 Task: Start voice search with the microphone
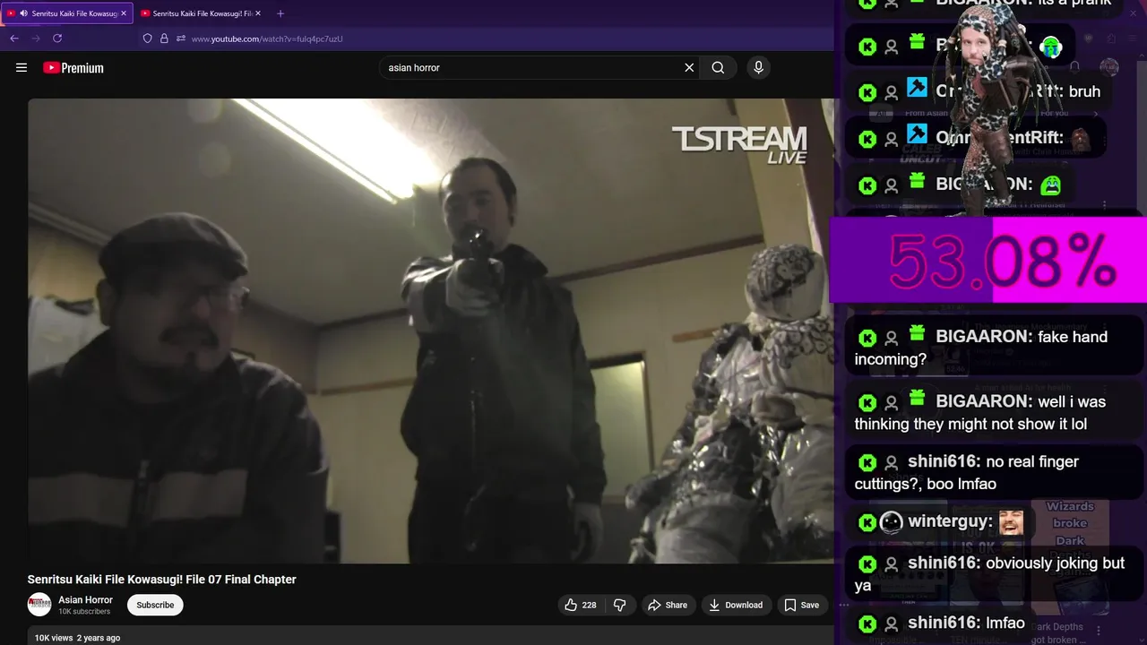click(x=758, y=67)
